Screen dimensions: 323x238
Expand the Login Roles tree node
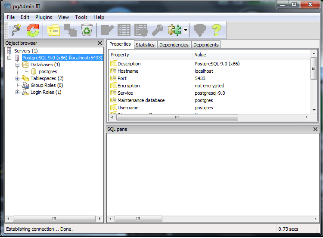pos(18,92)
